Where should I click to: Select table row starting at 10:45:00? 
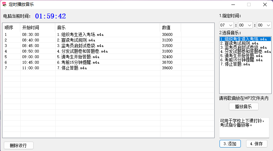tap(108, 62)
